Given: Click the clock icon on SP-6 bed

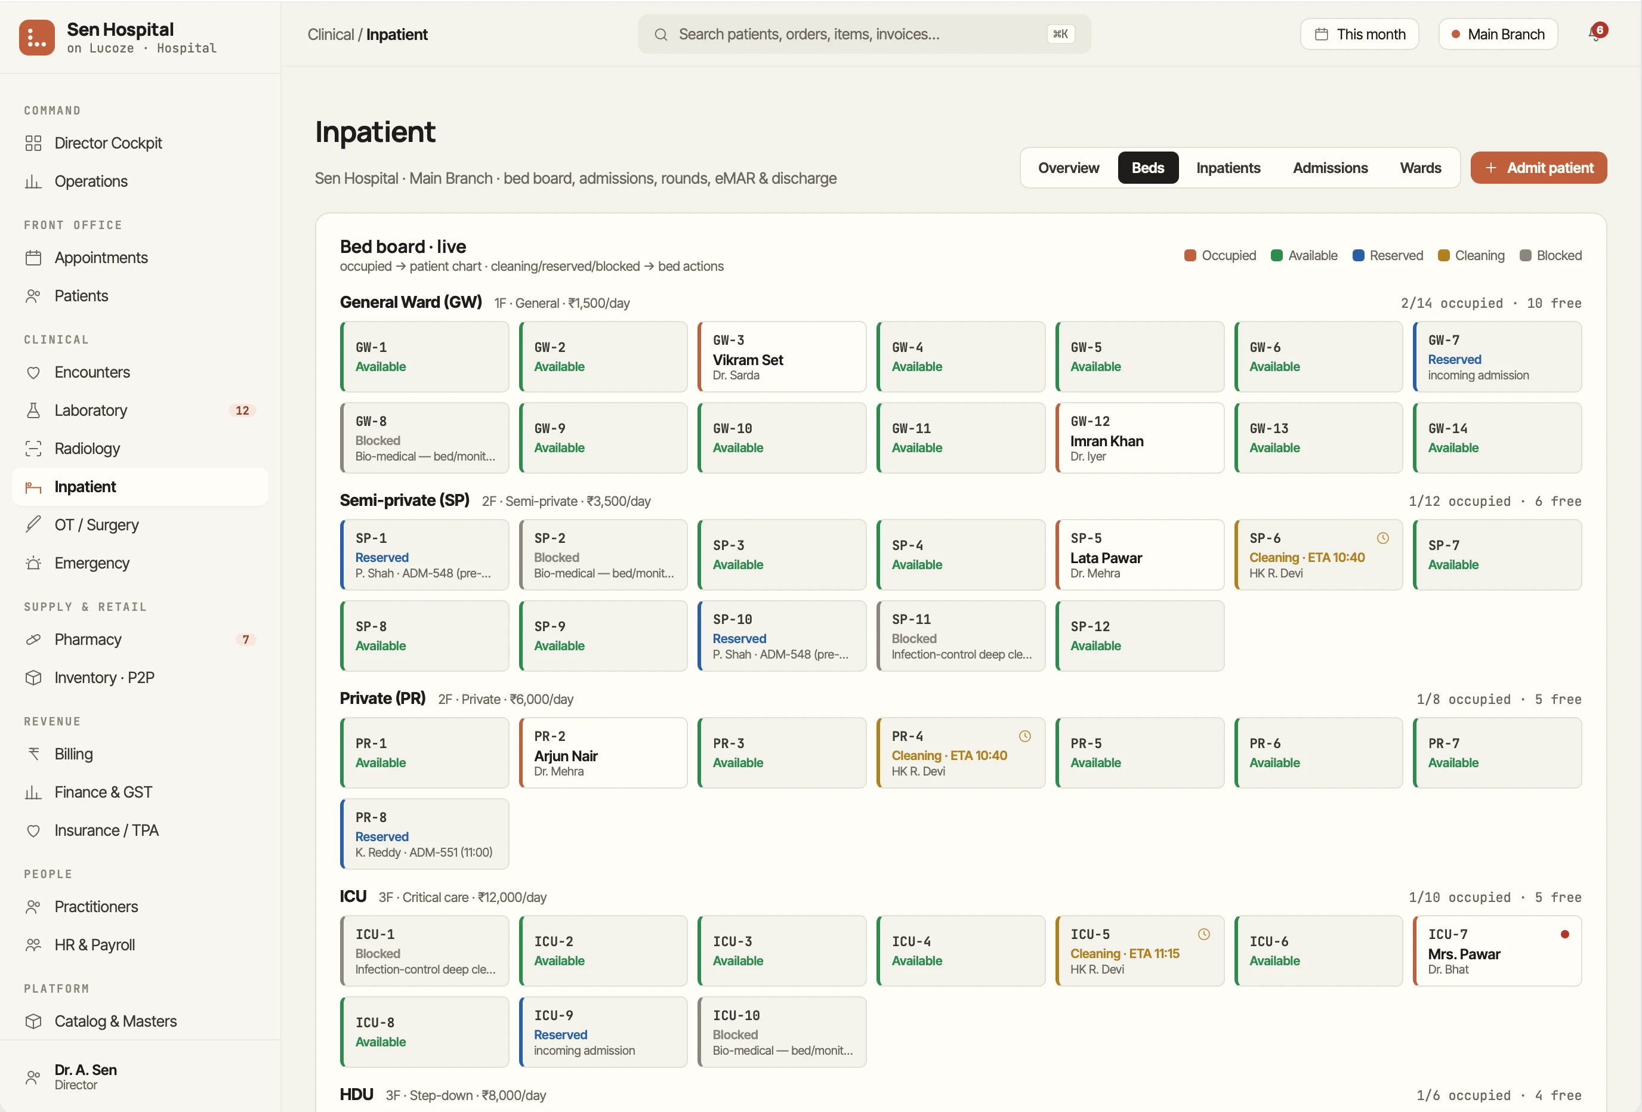Looking at the screenshot, I should [1382, 538].
